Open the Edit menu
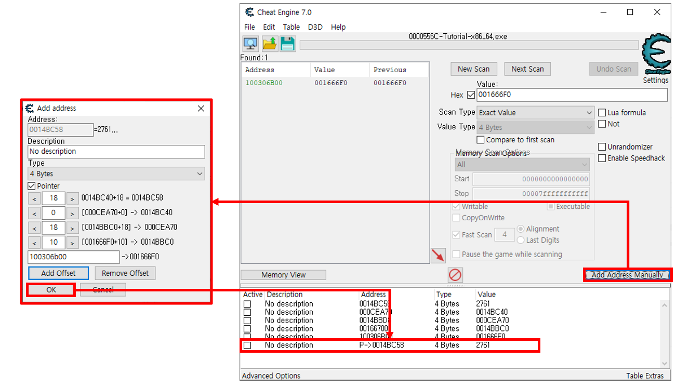676x387 pixels. pyautogui.click(x=269, y=27)
